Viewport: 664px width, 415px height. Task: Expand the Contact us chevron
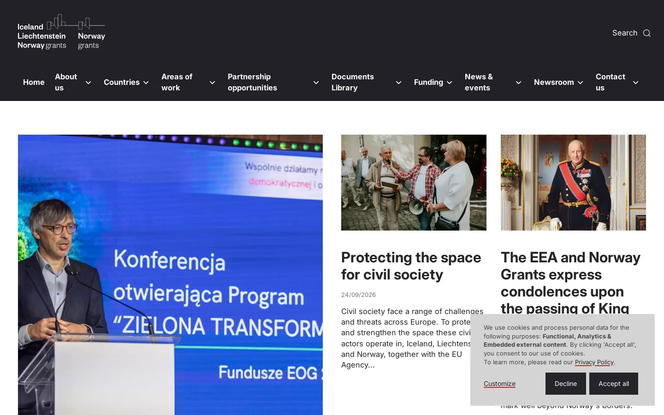[x=636, y=83]
